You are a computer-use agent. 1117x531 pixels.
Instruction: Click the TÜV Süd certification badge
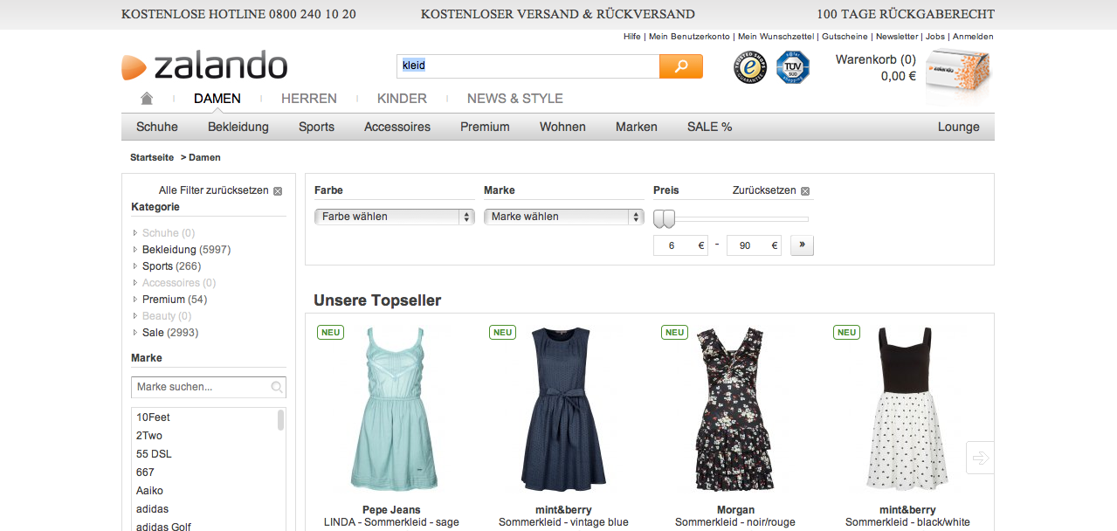(x=793, y=67)
